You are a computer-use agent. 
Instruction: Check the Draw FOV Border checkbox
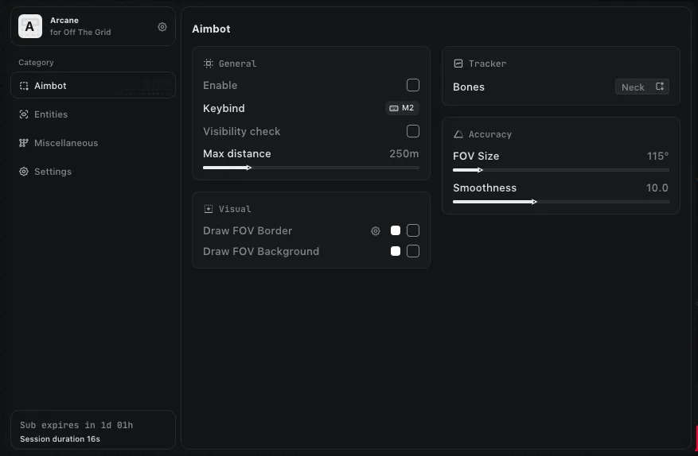pos(412,230)
